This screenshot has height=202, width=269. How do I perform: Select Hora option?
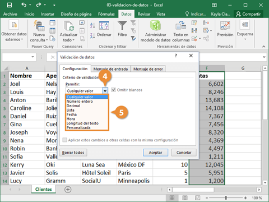[x=87, y=119]
